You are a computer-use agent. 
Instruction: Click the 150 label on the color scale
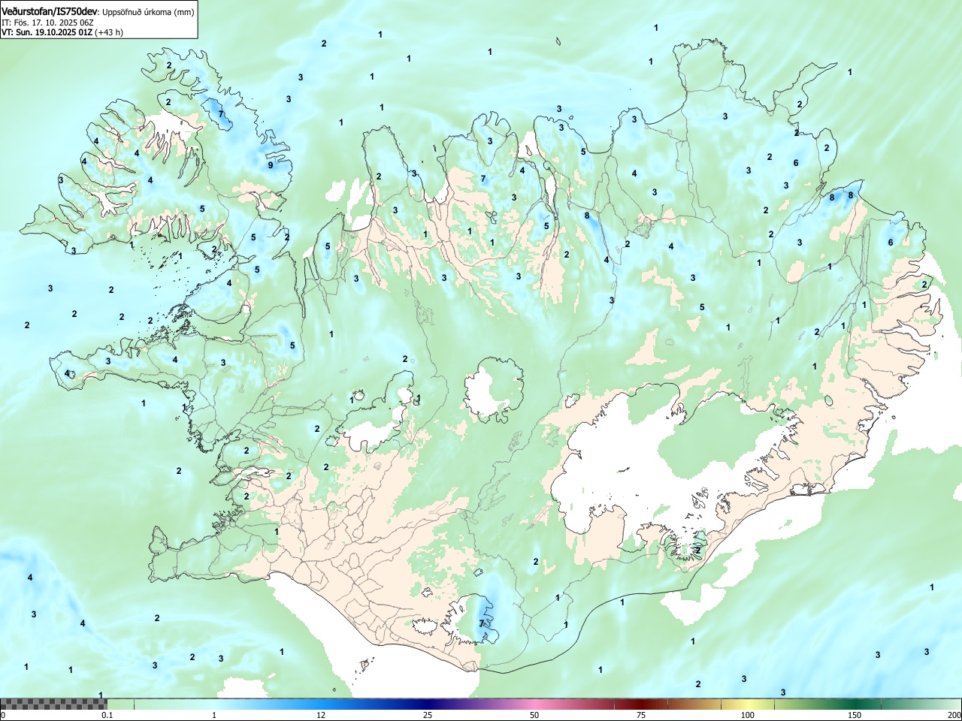(855, 715)
